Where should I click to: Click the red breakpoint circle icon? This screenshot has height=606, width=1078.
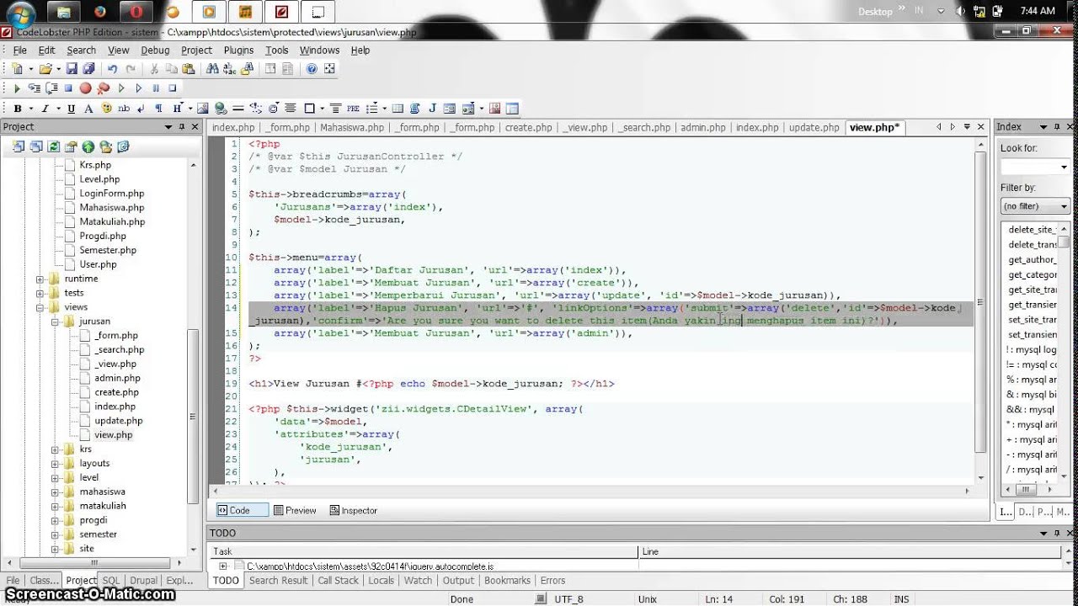(x=85, y=88)
